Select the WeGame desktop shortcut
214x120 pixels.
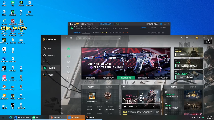coord(4,69)
